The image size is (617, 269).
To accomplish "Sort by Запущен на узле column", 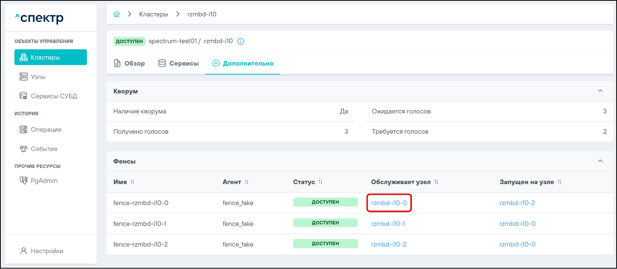I will (560, 182).
